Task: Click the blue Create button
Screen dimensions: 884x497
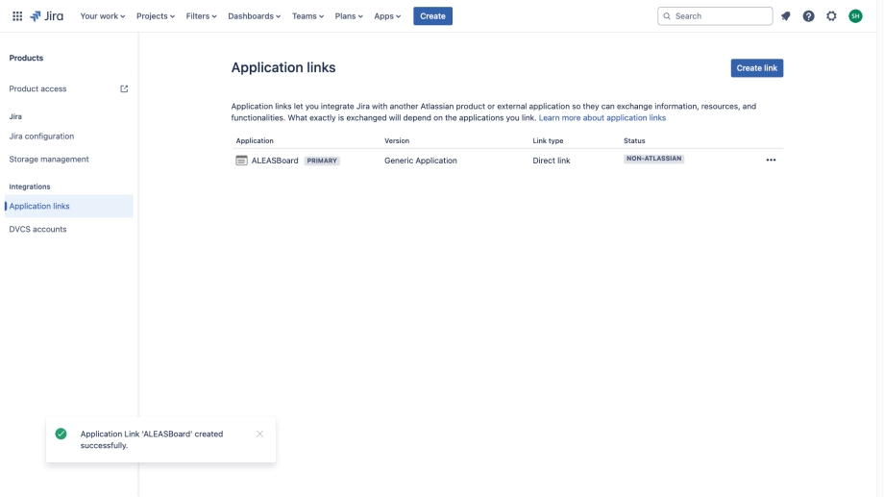Action: (x=432, y=16)
